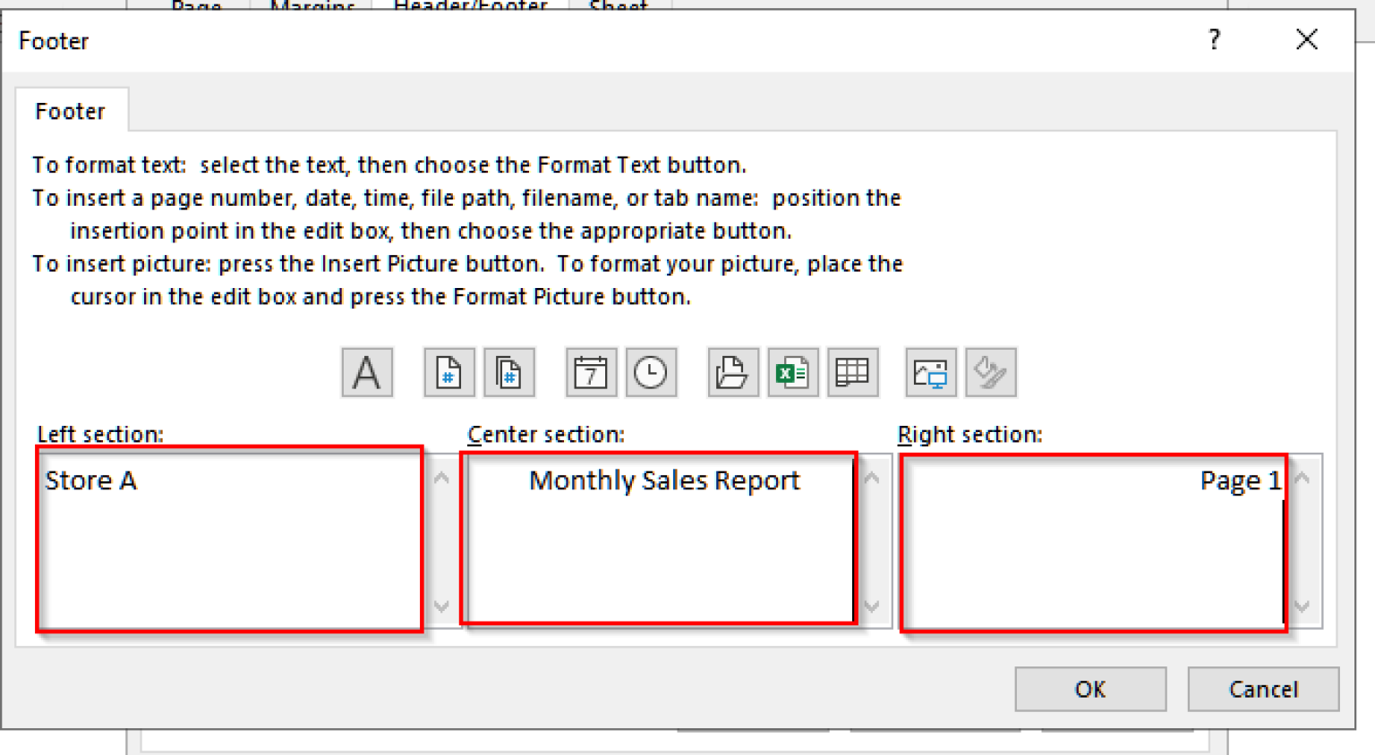Cancel the Footer dialog
This screenshot has width=1375, height=755.
pos(1263,689)
